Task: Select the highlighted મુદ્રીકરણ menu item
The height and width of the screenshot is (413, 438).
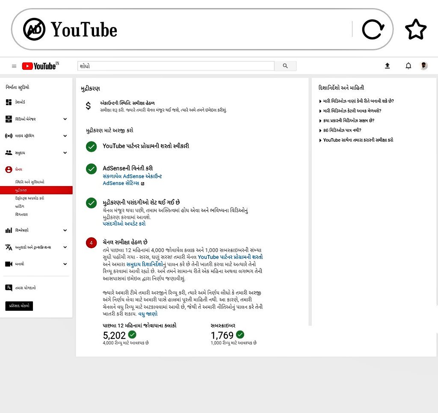Action: [36, 190]
